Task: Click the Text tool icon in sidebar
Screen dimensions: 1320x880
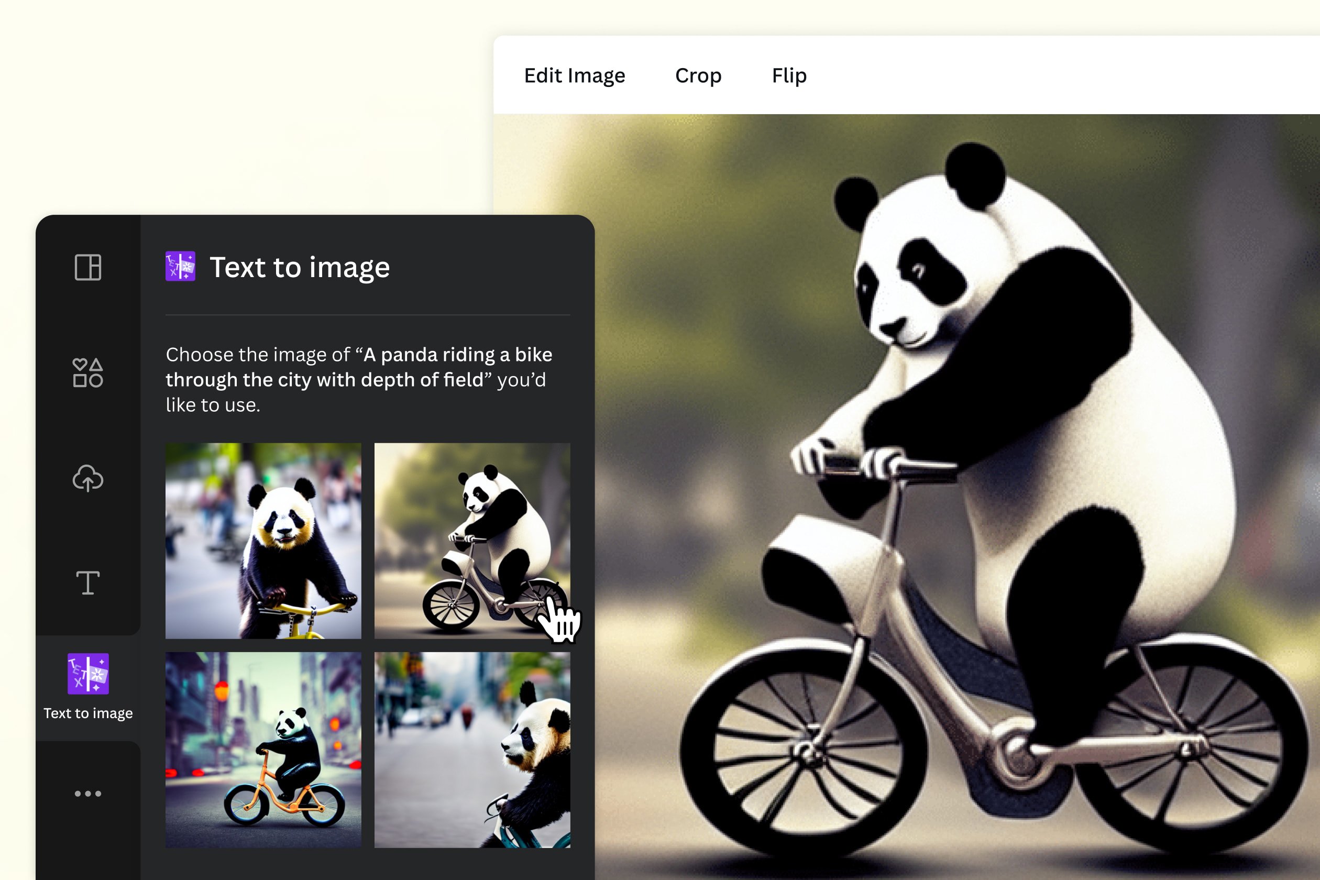Action: coord(87,586)
